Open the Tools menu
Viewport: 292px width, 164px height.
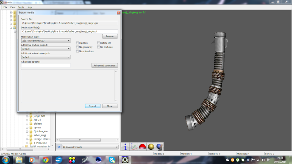pyautogui.click(x=21, y=7)
